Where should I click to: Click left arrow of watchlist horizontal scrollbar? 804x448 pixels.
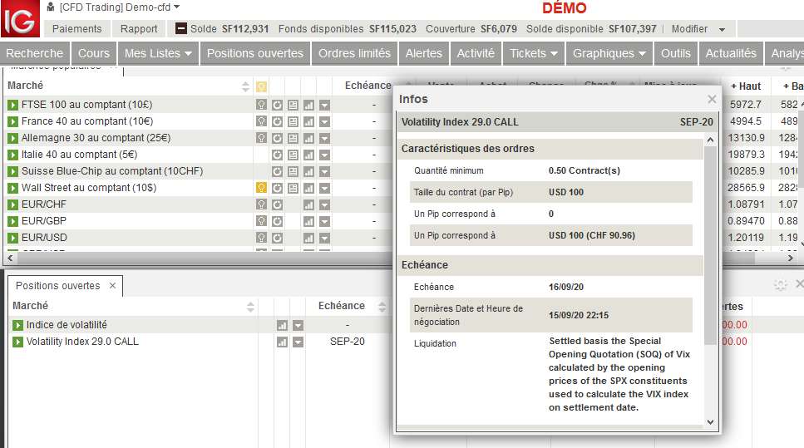coord(10,258)
